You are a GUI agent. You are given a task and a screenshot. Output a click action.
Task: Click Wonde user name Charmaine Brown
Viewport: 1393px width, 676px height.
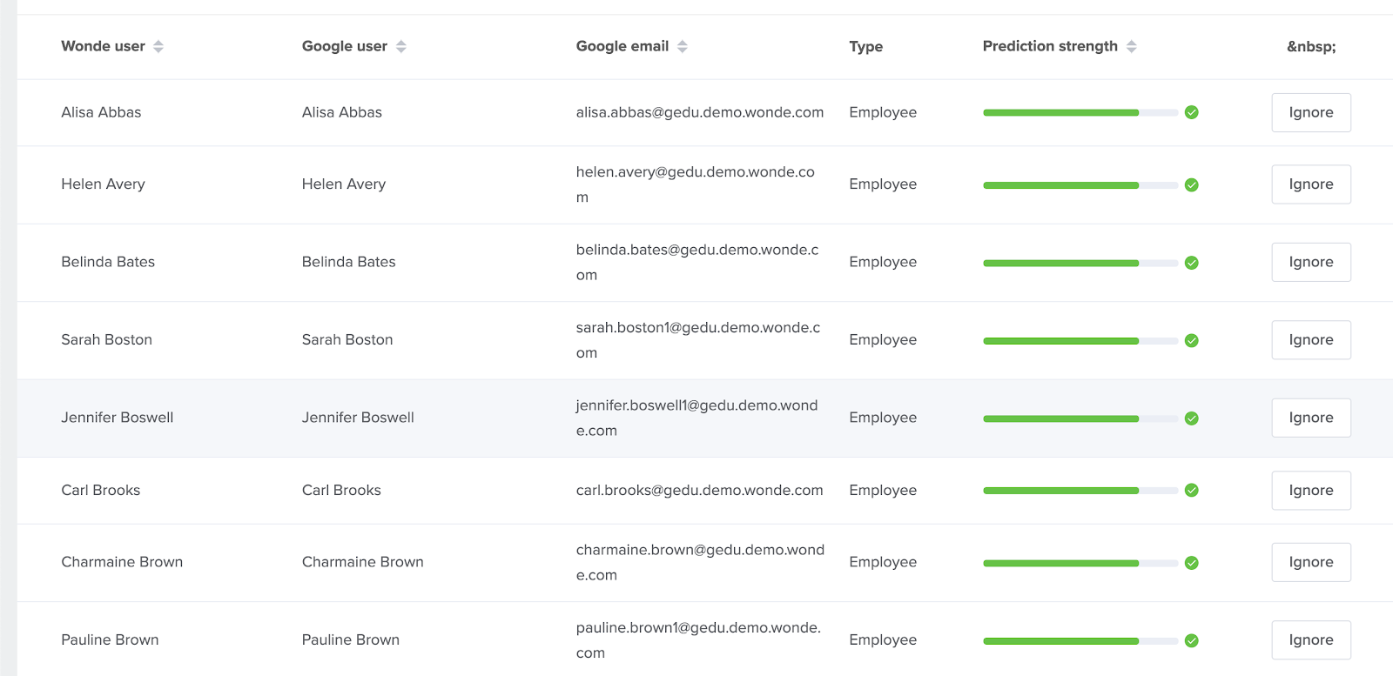[x=122, y=562]
